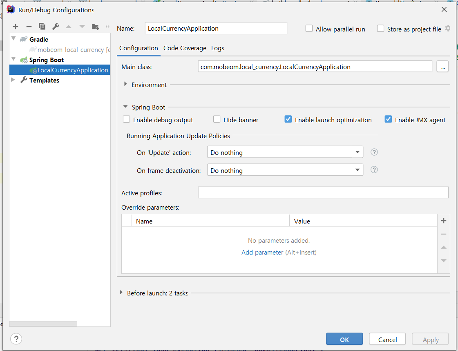458x351 pixels.
Task: Check Store as project file
Action: (x=380, y=29)
